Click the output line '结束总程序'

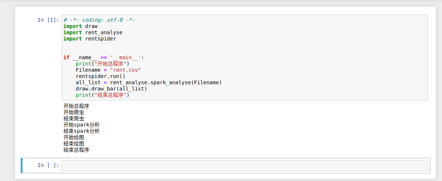tap(76, 150)
